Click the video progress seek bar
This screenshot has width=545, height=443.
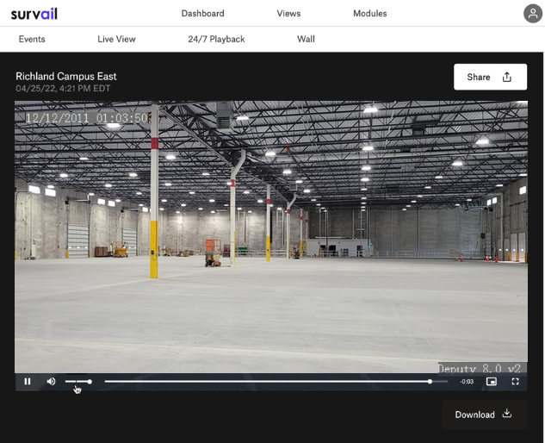[276, 382]
